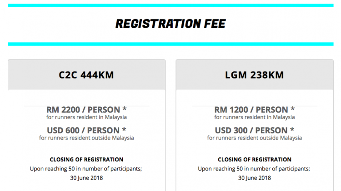This screenshot has width=341, height=191.
Task: Click LGM CLOSING OF REGISTRATION label
Action: 255,160
